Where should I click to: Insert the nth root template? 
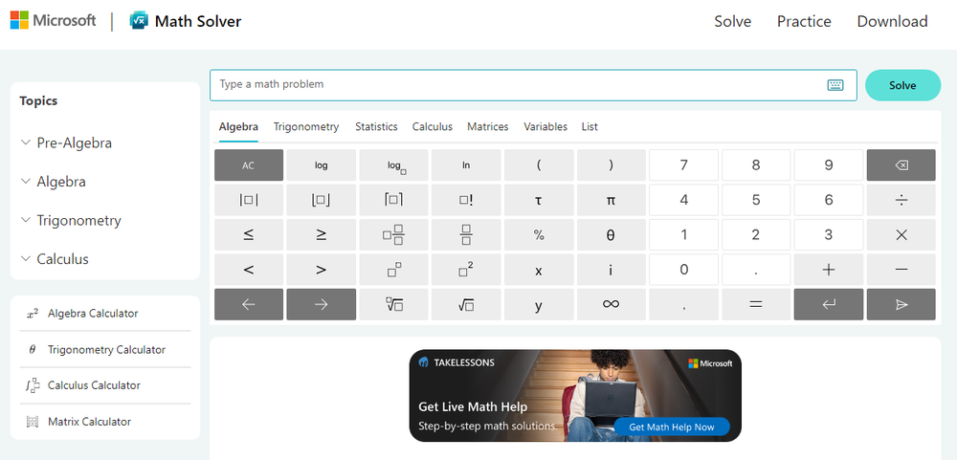pos(393,304)
